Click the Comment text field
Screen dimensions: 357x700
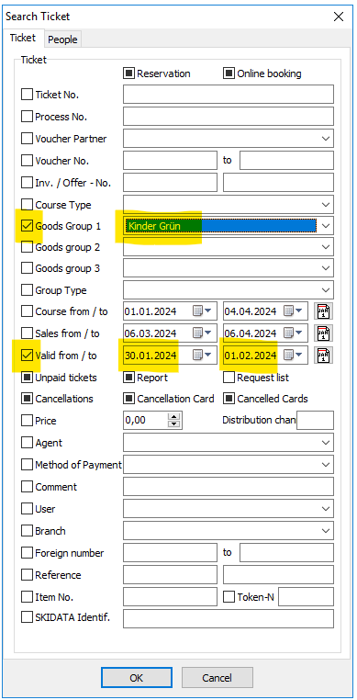tap(228, 487)
